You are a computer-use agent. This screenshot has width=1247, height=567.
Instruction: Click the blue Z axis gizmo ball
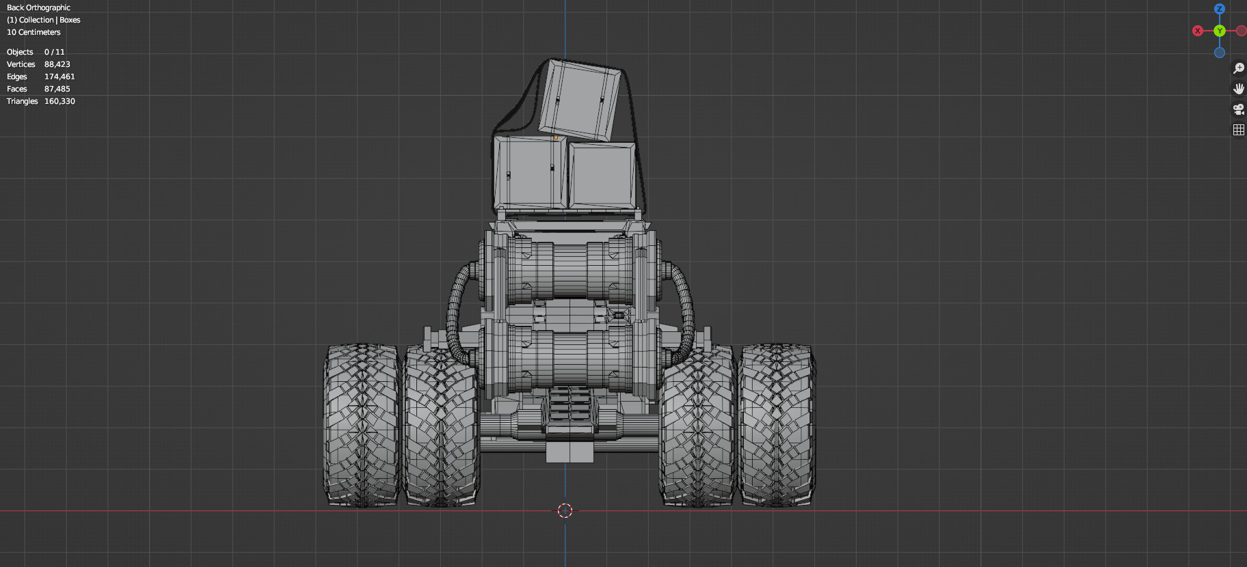tap(1219, 9)
